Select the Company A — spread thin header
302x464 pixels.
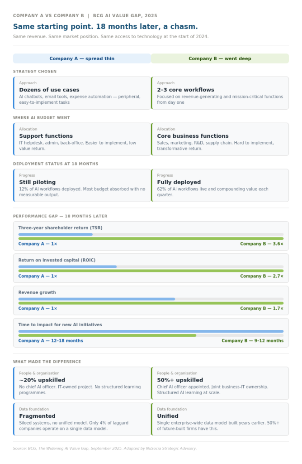tap(82, 58)
